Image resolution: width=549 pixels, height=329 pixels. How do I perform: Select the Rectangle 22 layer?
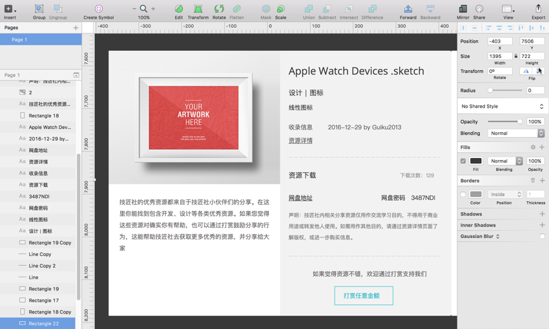[43, 323]
